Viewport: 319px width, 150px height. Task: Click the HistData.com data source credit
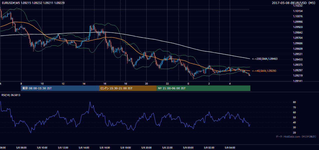tap(296, 136)
